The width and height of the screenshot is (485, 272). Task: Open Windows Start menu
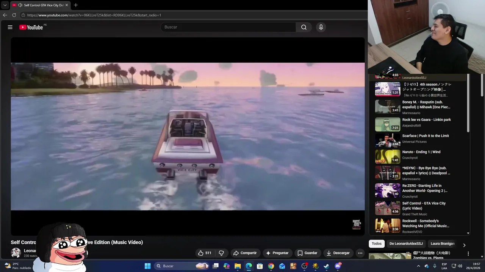[147, 266]
